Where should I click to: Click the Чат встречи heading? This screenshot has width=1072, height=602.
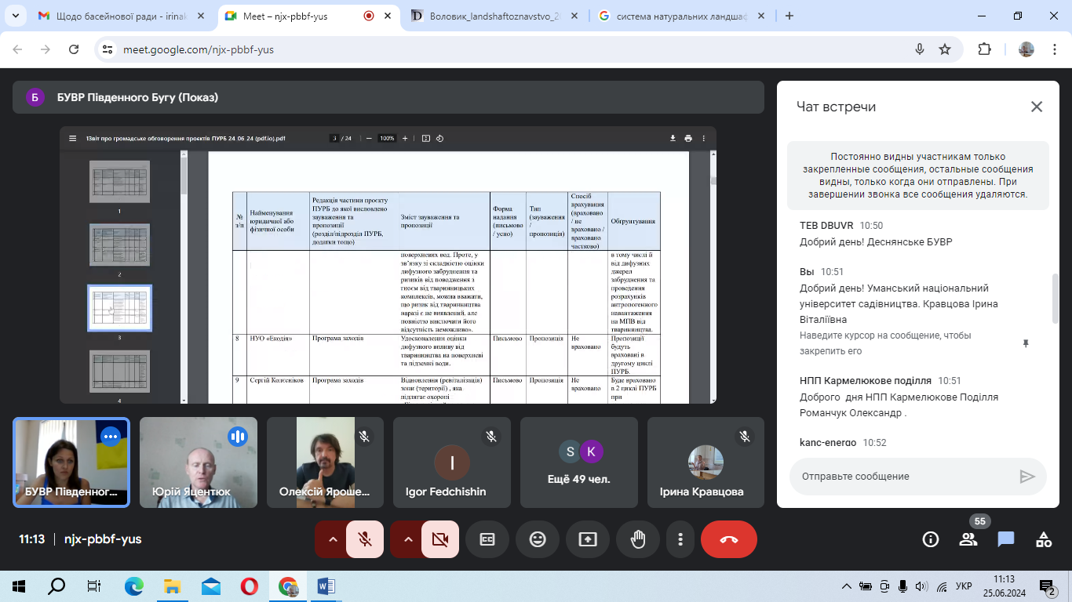836,107
